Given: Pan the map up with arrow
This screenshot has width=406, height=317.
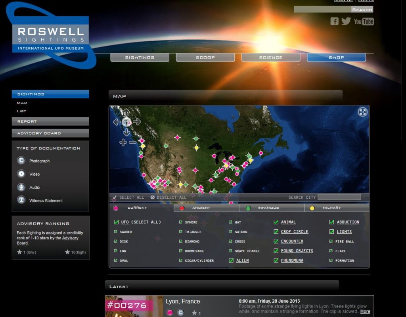Looking at the screenshot, I should [126, 112].
